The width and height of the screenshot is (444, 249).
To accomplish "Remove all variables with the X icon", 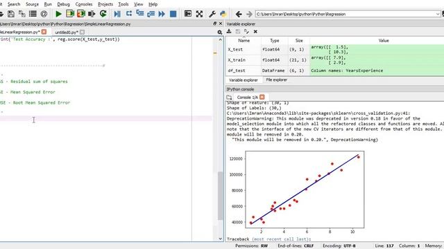I will click(255, 32).
